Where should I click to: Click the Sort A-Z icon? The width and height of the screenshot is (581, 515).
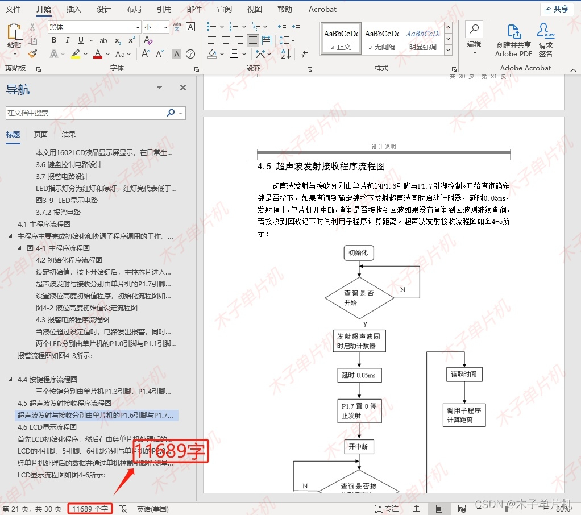[x=286, y=54]
